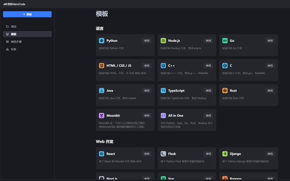Click the TypeScript card title
This screenshot has width=290, height=181.
pyautogui.click(x=176, y=90)
